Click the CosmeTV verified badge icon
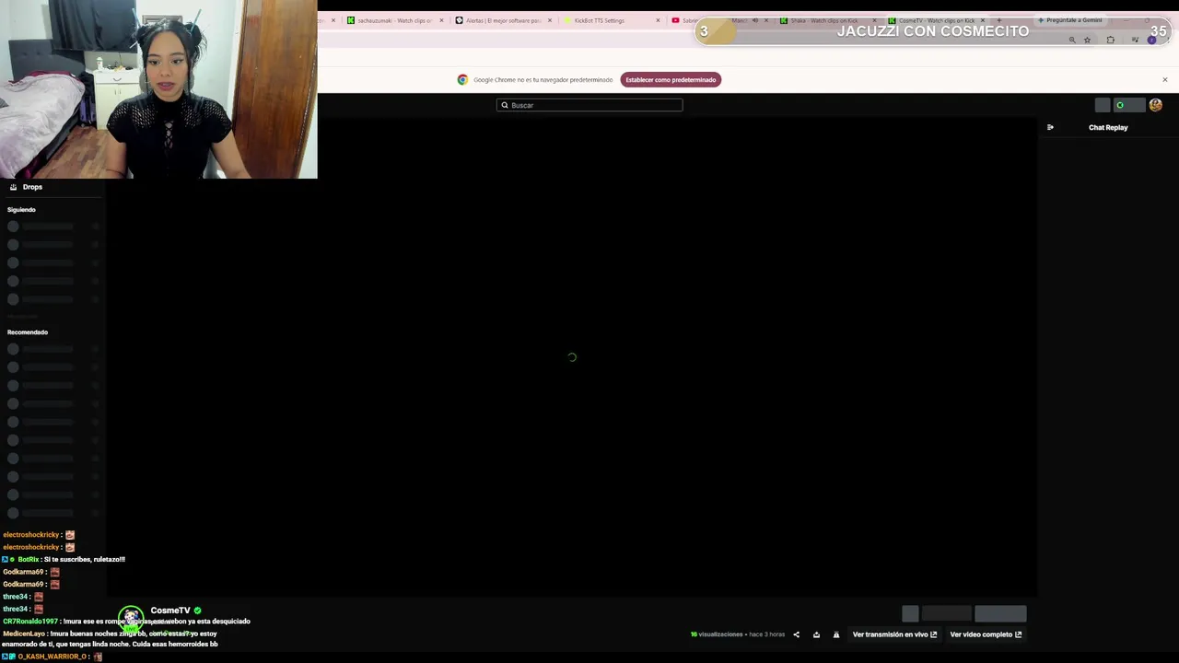1179x663 pixels. click(197, 611)
